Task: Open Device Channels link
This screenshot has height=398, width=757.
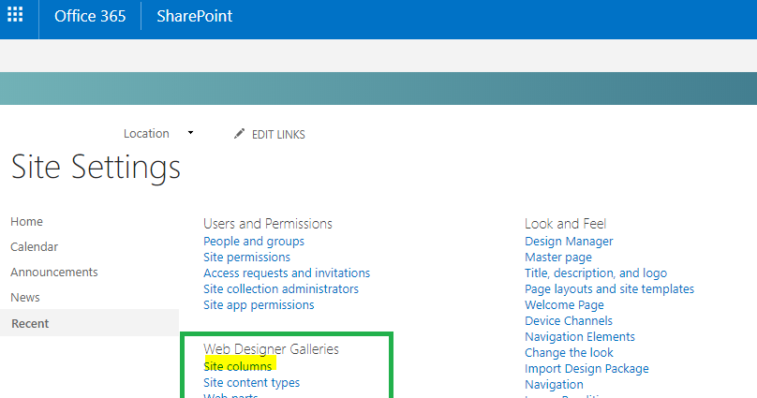Action: point(569,321)
